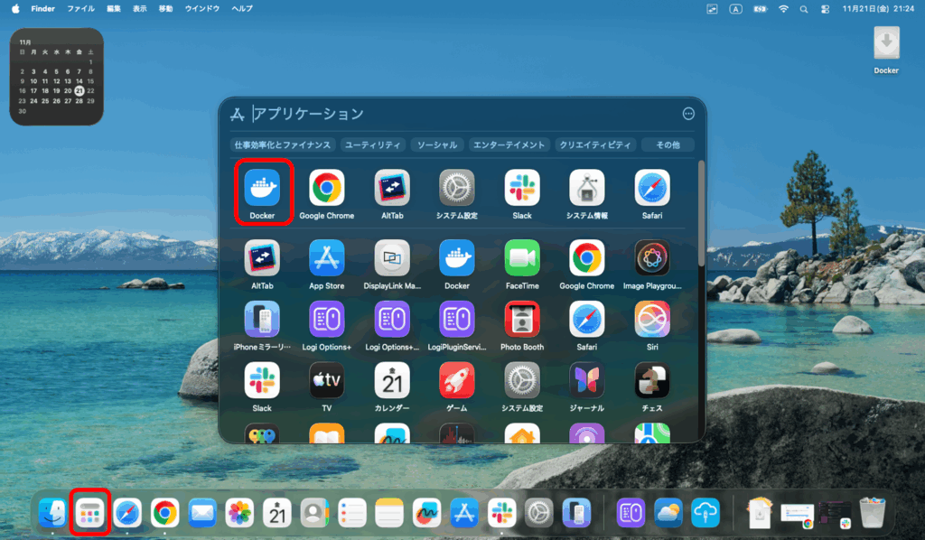
Task: Open Control Center from the menu bar
Action: coord(825,8)
